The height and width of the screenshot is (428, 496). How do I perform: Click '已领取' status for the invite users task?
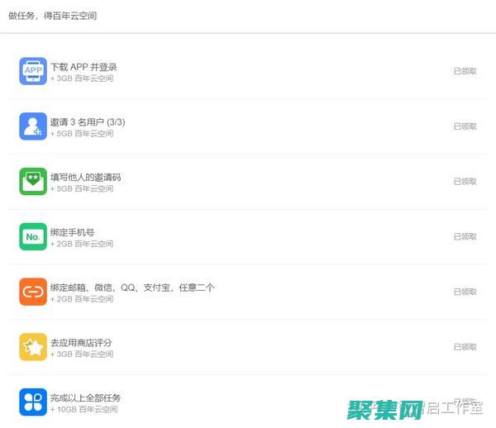click(465, 126)
